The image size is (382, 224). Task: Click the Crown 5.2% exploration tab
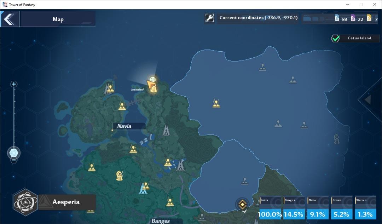click(x=341, y=208)
